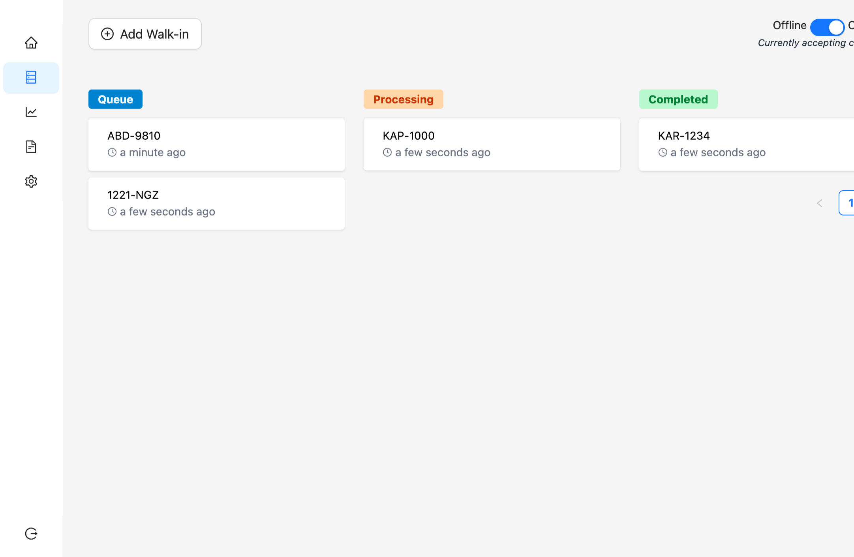Go to the Home sidebar icon
Screen dimensions: 854x557
click(x=31, y=43)
